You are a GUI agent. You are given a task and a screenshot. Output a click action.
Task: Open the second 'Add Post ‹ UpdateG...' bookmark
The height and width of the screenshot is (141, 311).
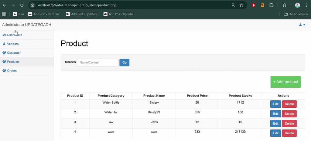tap(83, 14)
